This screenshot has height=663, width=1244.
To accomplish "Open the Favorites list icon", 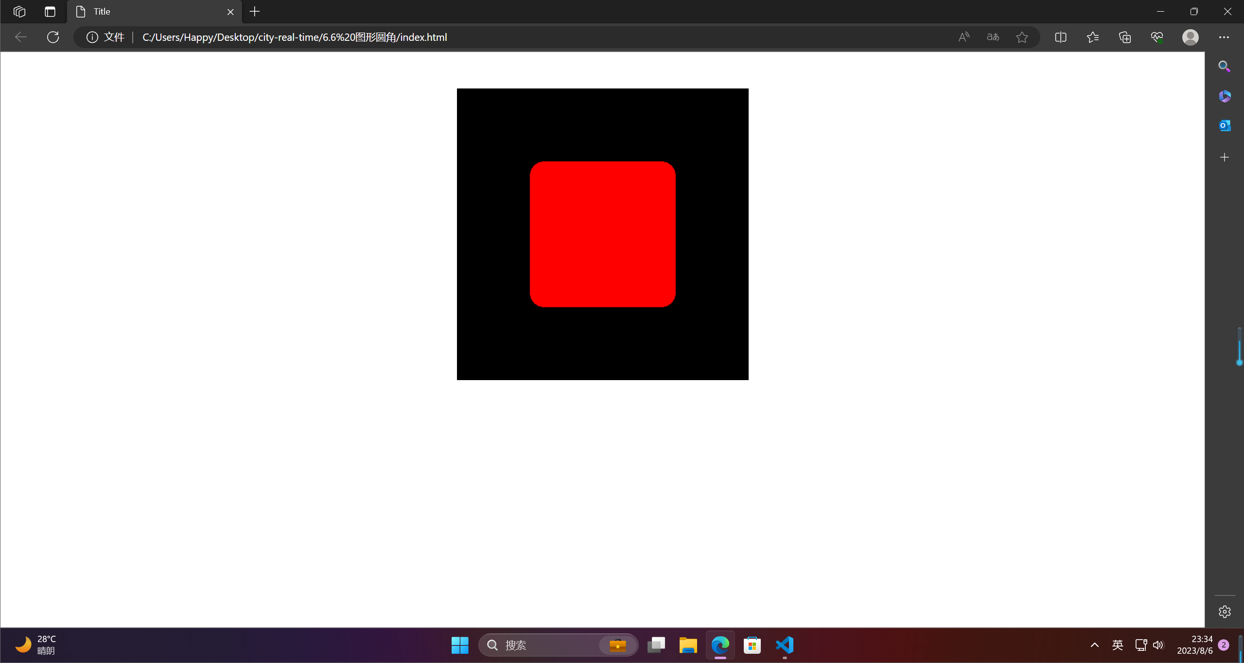I will click(x=1093, y=37).
